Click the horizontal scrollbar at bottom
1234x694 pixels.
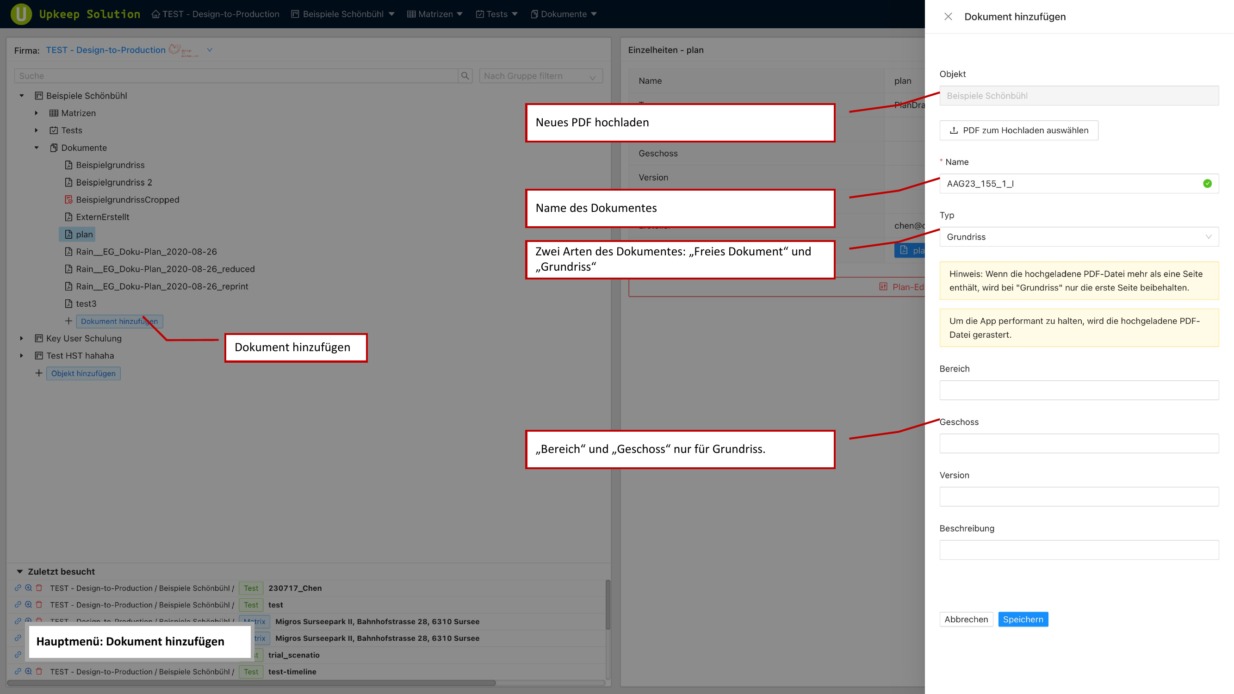click(252, 683)
